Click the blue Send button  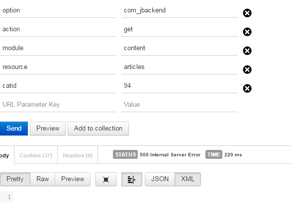pos(14,129)
